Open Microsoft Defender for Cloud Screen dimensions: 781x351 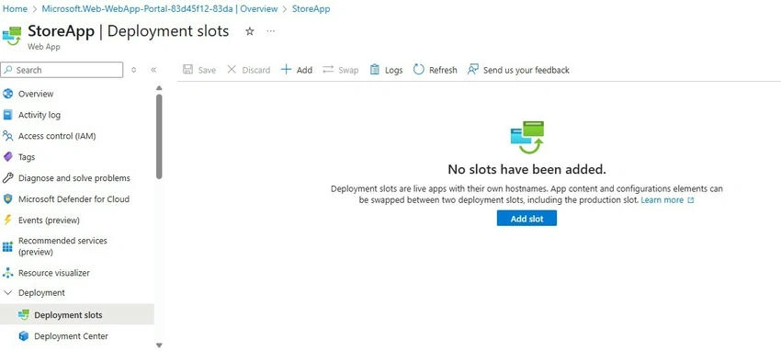point(74,199)
